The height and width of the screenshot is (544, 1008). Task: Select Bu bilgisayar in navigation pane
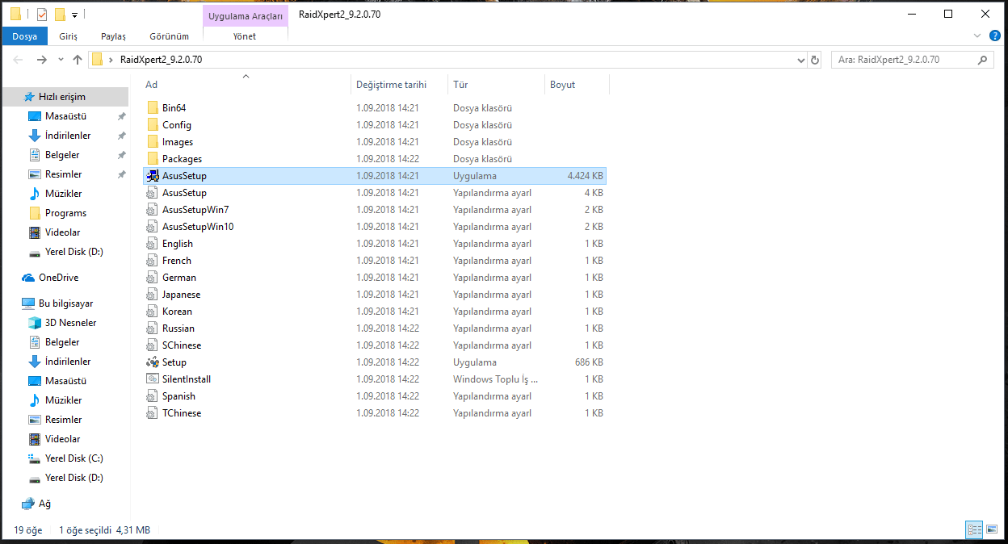tap(65, 303)
